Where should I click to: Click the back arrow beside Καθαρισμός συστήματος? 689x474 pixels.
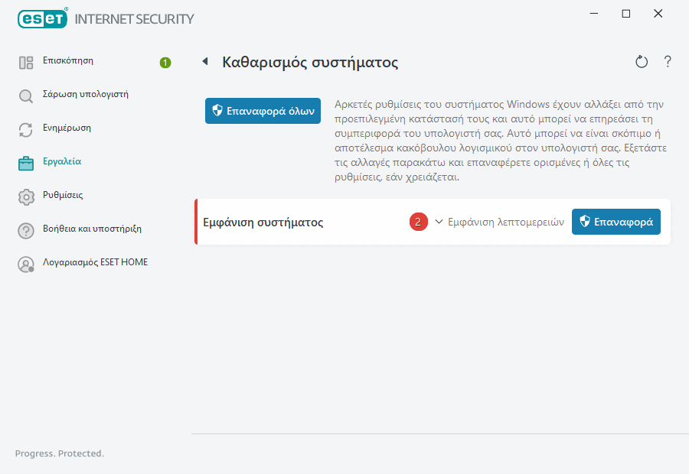(x=204, y=62)
